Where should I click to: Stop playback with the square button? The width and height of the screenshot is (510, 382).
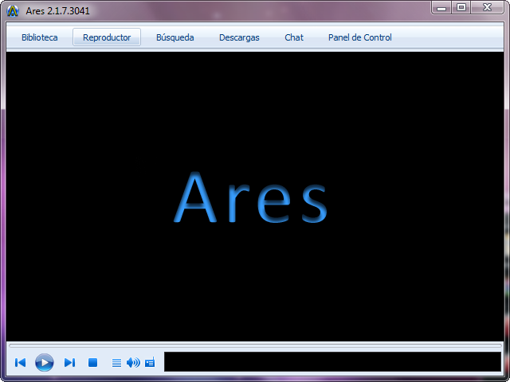pos(93,363)
